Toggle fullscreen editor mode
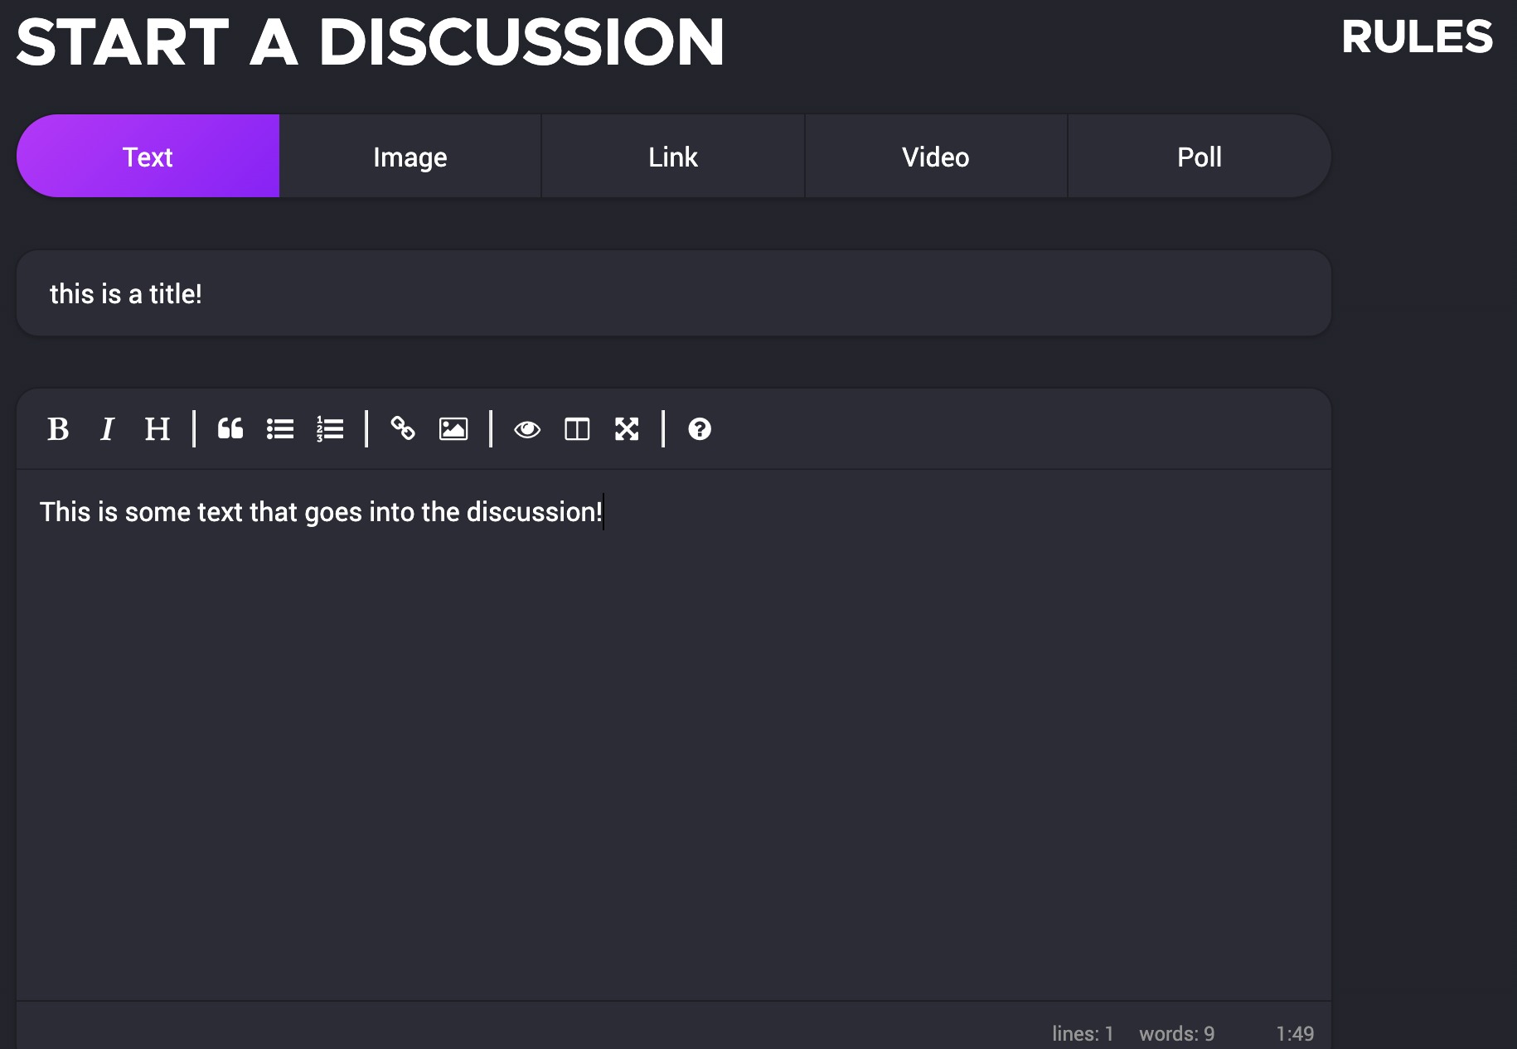The width and height of the screenshot is (1517, 1049). (627, 429)
